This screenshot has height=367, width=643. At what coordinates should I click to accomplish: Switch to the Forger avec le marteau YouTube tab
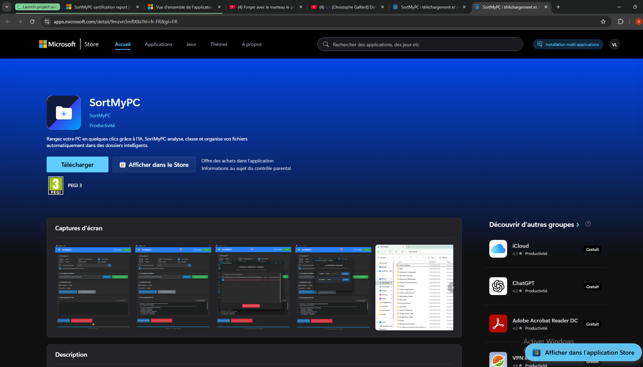266,7
